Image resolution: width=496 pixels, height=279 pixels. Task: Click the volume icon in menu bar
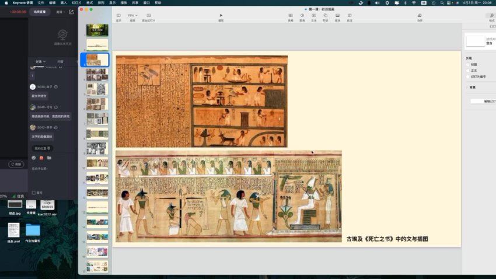tap(377, 2)
